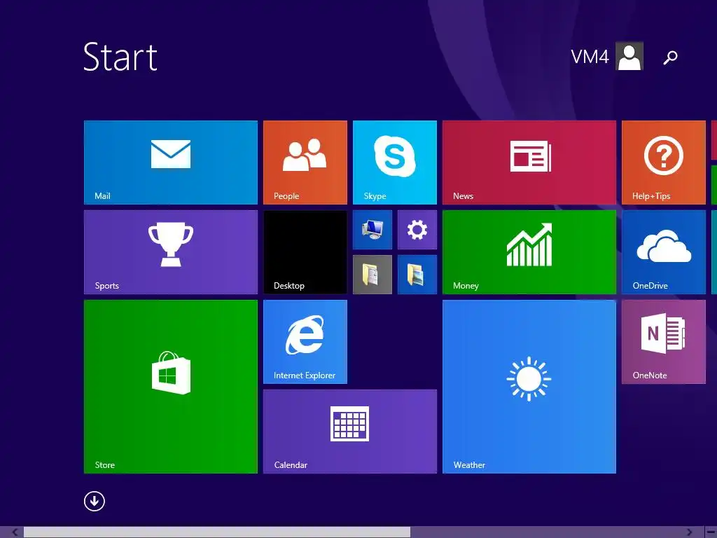Open the Sports tile
The image size is (717, 538).
pyautogui.click(x=171, y=252)
